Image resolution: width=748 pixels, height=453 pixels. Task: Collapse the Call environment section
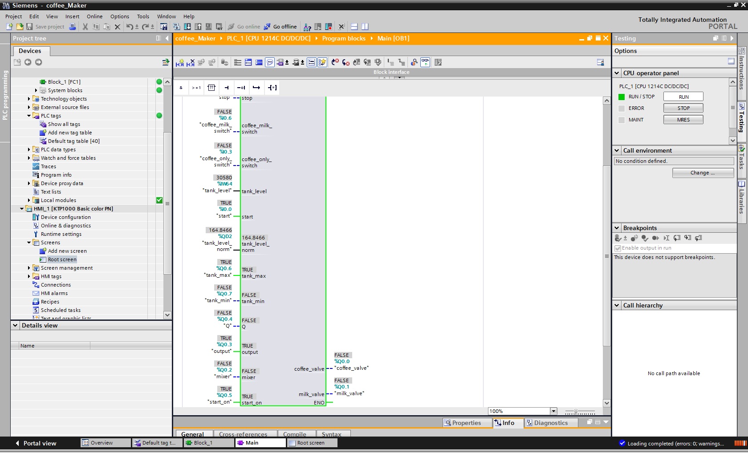coord(617,150)
